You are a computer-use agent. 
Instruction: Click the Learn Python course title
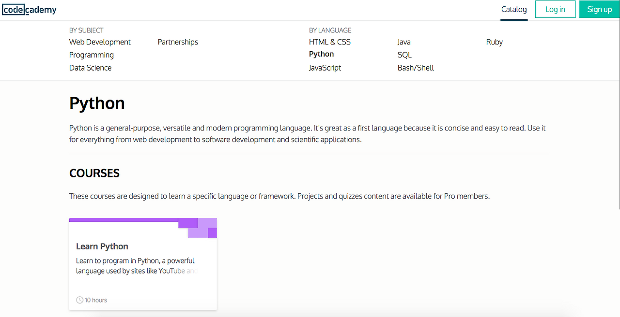pos(102,246)
